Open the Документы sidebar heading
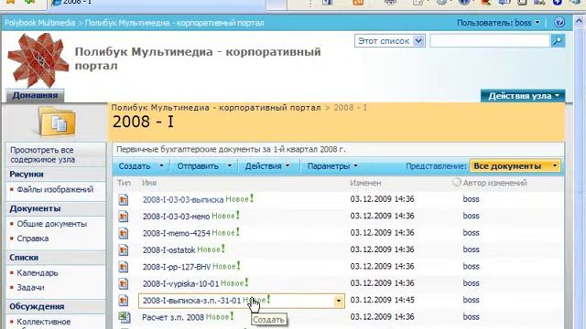The width and height of the screenshot is (586, 329). [x=35, y=208]
